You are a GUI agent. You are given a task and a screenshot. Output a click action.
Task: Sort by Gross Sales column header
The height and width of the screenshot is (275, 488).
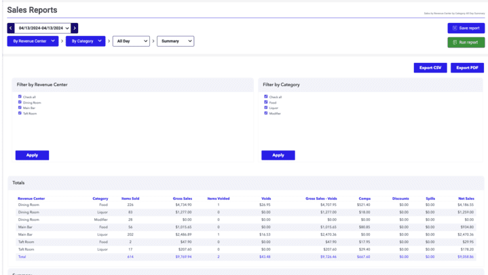pos(183,198)
